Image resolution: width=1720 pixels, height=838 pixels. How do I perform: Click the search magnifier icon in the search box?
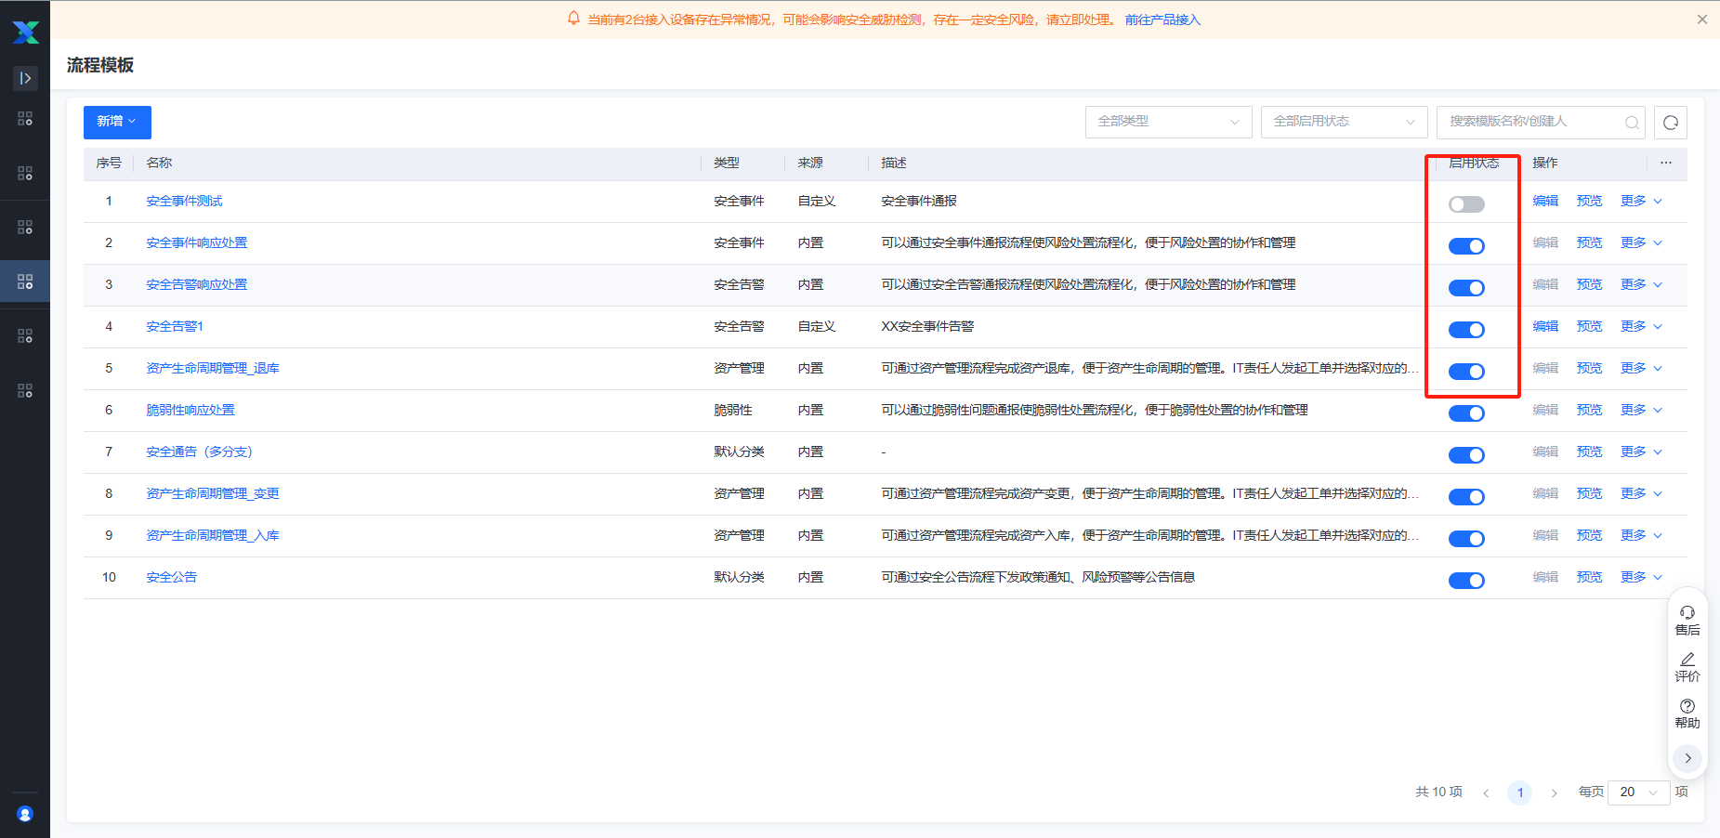pyautogui.click(x=1631, y=123)
